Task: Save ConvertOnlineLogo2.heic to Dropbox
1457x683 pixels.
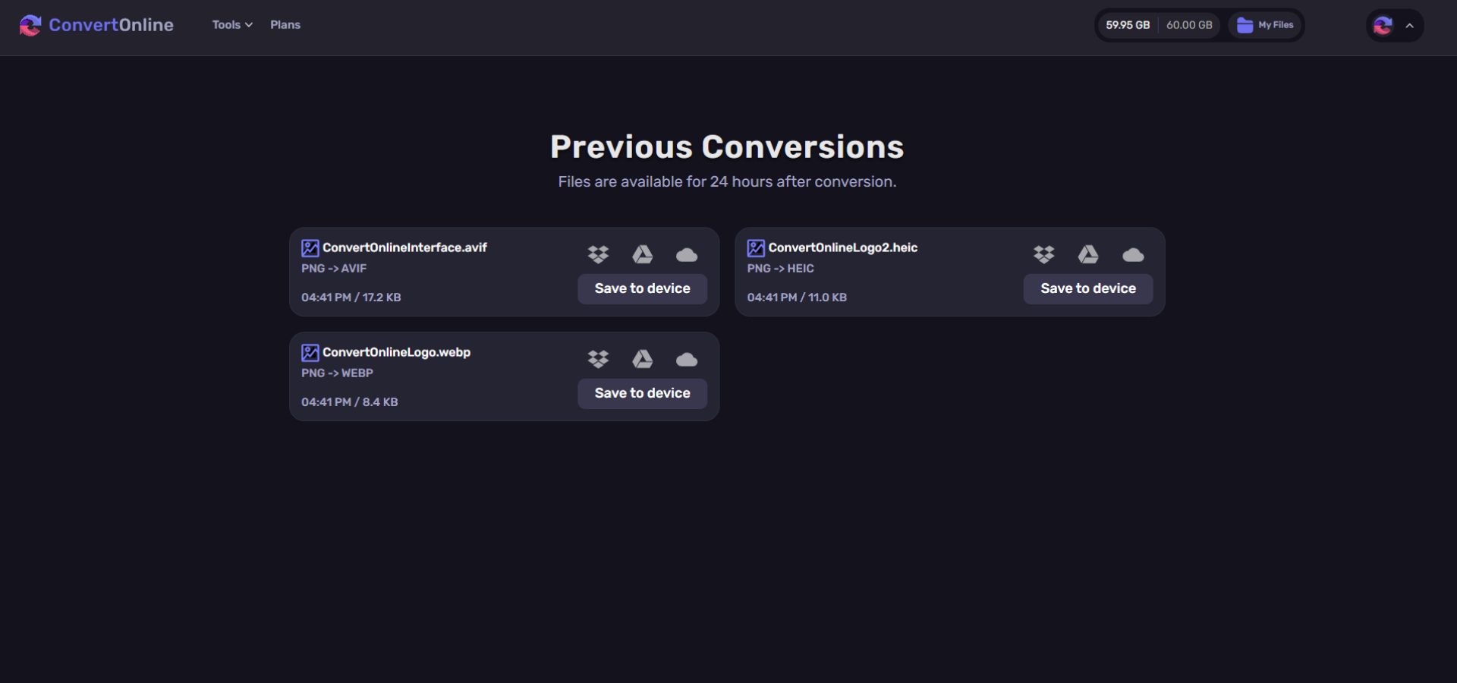Action: point(1044,254)
